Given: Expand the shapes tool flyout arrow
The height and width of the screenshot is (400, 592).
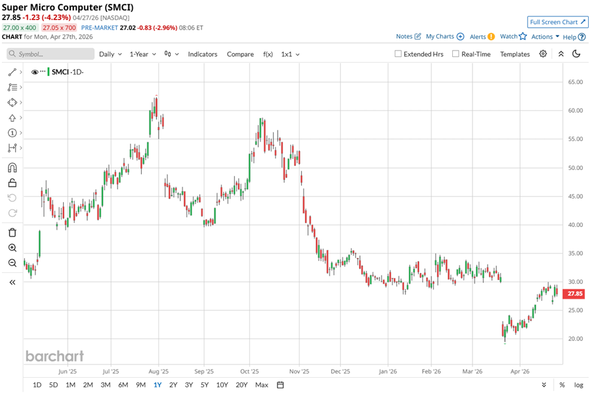Looking at the screenshot, I should click(x=21, y=102).
